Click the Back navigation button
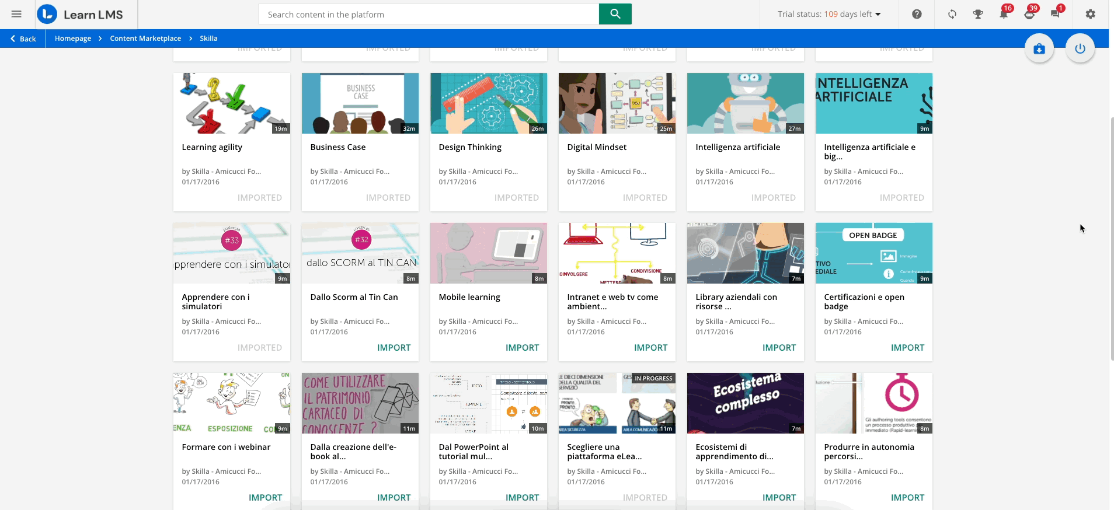 (23, 39)
